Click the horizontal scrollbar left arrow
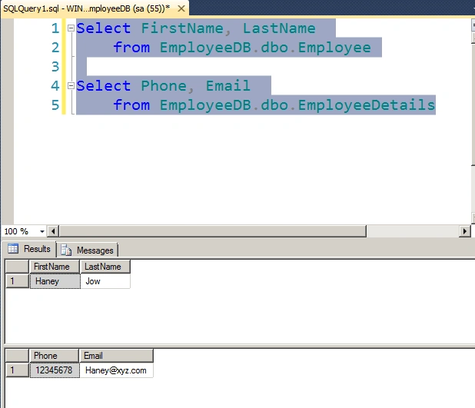Screen dimensions: 475x408 53,231
